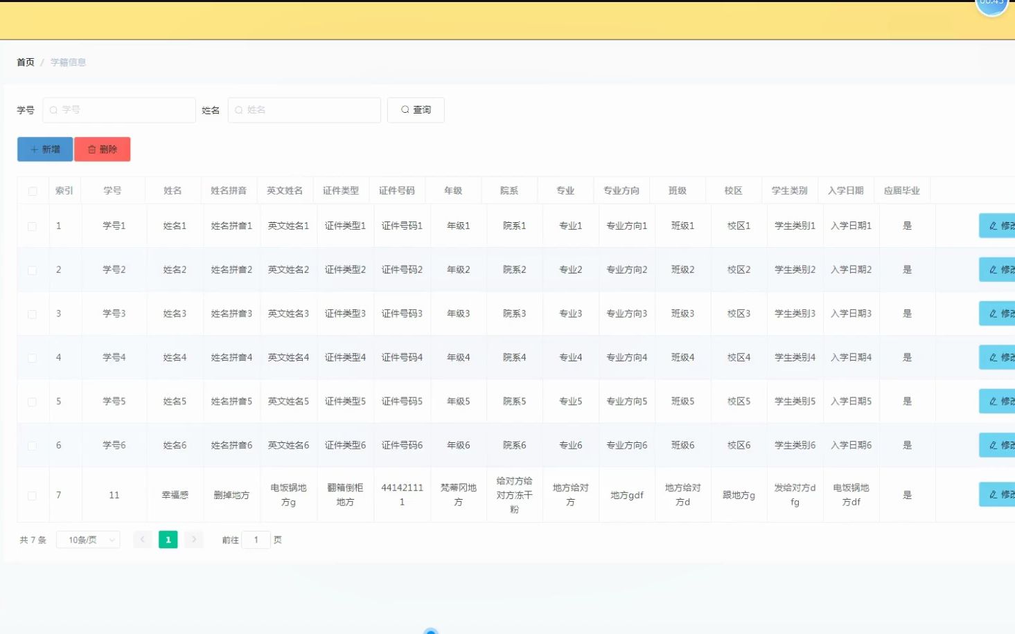Click cell 幸福感 in last row
The width and height of the screenshot is (1015, 634).
(x=175, y=495)
